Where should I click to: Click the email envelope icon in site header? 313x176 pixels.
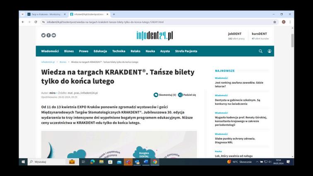click(54, 35)
